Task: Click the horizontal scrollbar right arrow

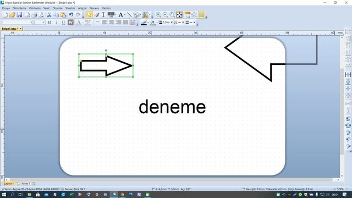Action: [x=338, y=180]
